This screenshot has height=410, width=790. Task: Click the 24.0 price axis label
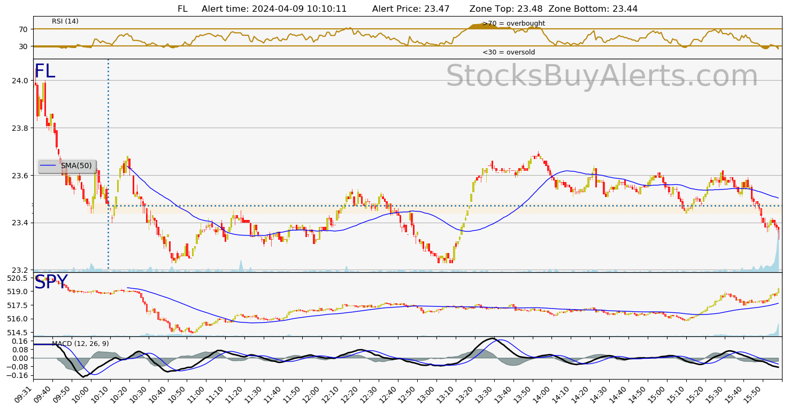click(21, 81)
